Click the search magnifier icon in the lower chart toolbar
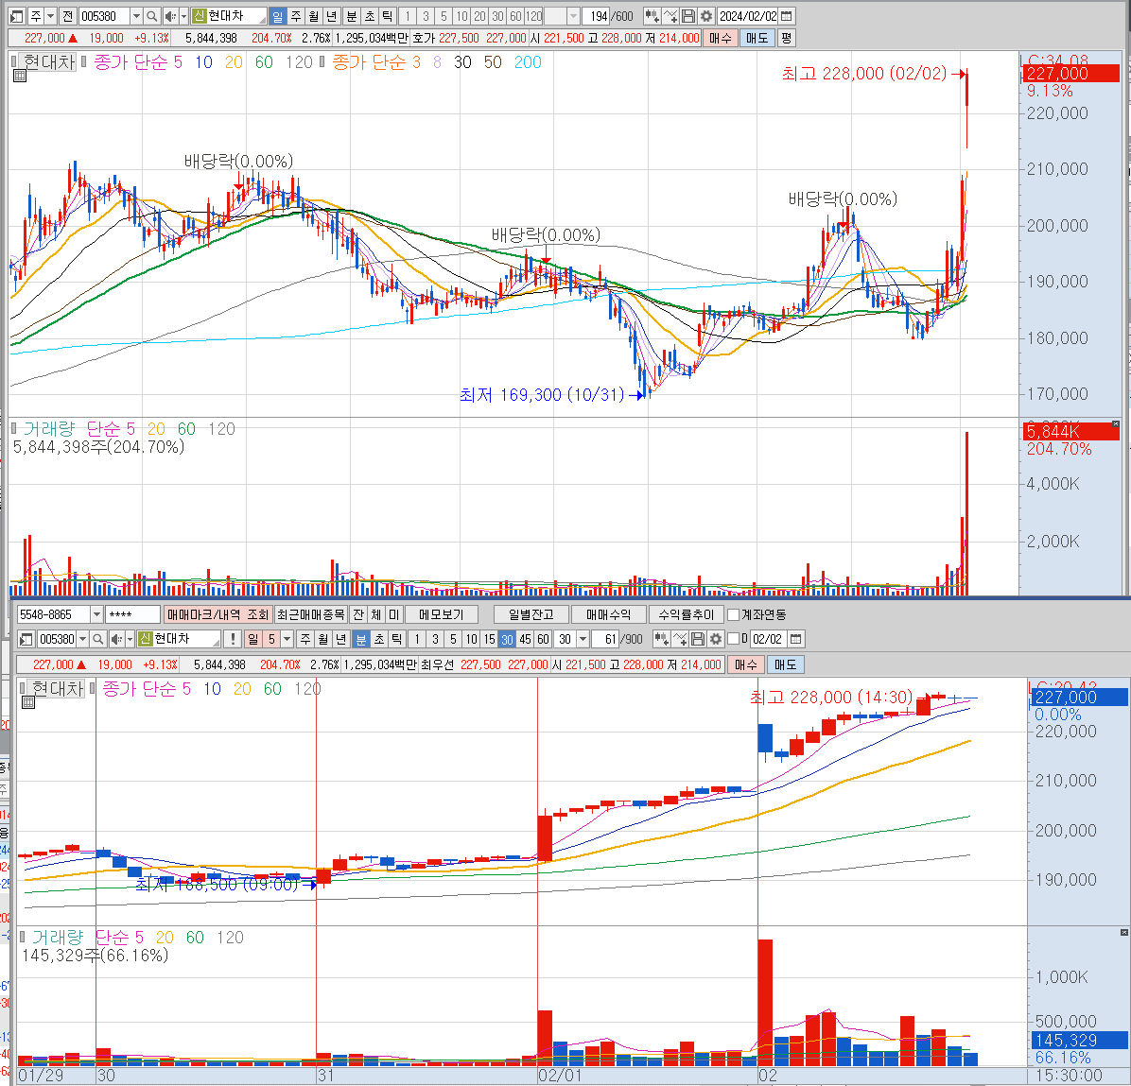 click(x=98, y=639)
